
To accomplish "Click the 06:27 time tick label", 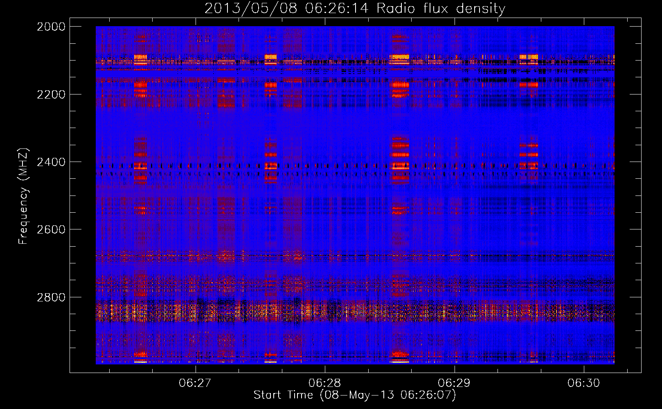I will click(x=195, y=383).
